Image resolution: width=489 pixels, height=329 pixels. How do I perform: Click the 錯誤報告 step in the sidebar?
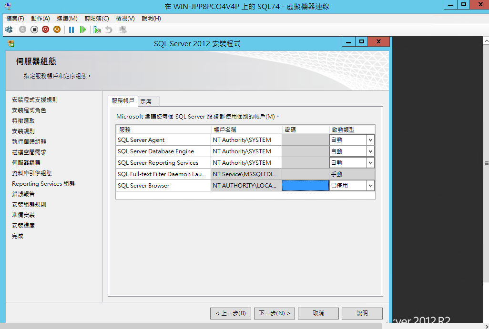pos(23,194)
